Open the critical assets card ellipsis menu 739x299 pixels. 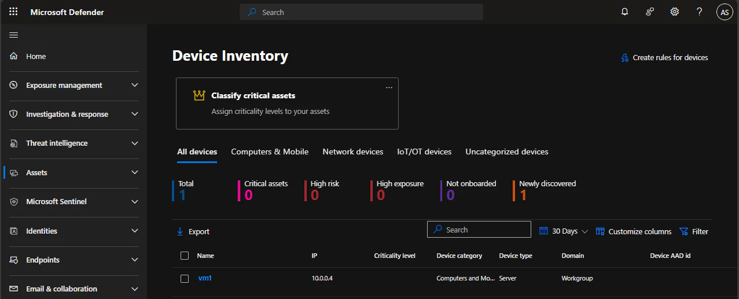pyautogui.click(x=389, y=87)
